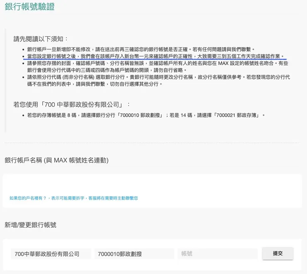Screen dimensions: 307x274
Task: Click the 銀行帳號驗證 page heading
Action: click(x=29, y=7)
